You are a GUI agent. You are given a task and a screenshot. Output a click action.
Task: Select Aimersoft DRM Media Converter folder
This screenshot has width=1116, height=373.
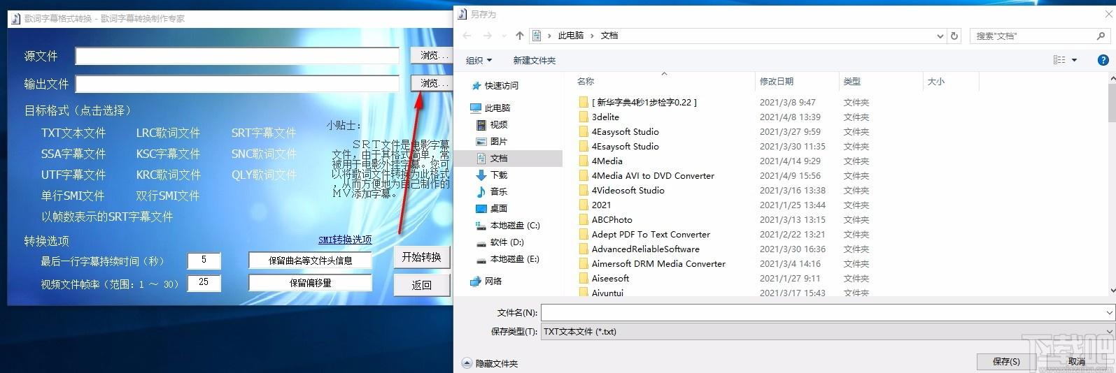coord(658,264)
